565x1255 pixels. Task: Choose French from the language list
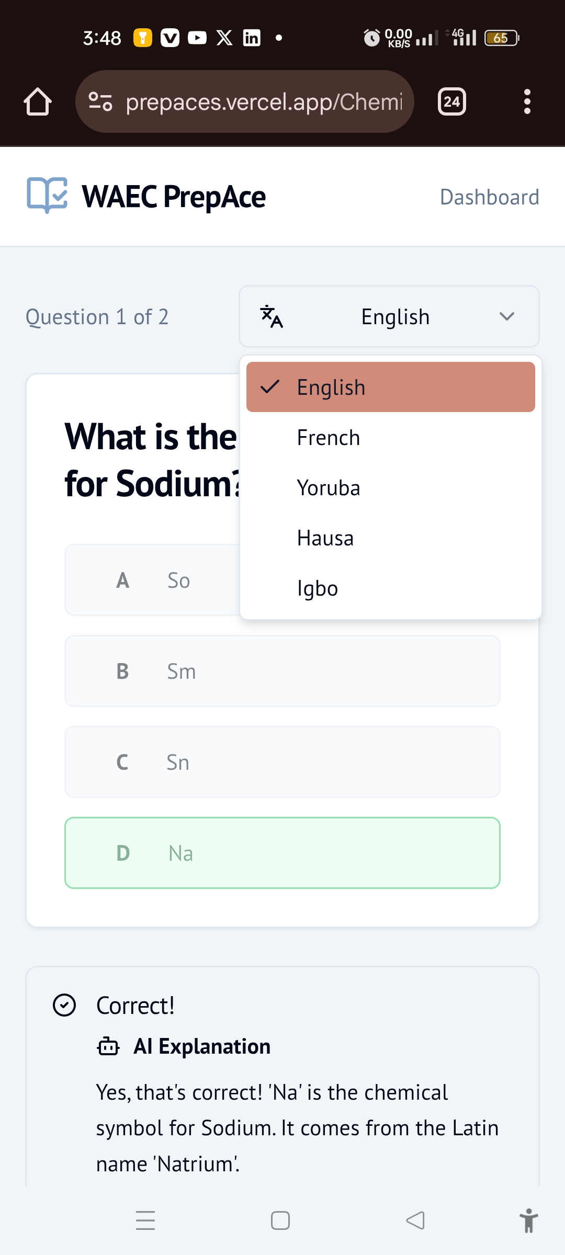pyautogui.click(x=329, y=438)
